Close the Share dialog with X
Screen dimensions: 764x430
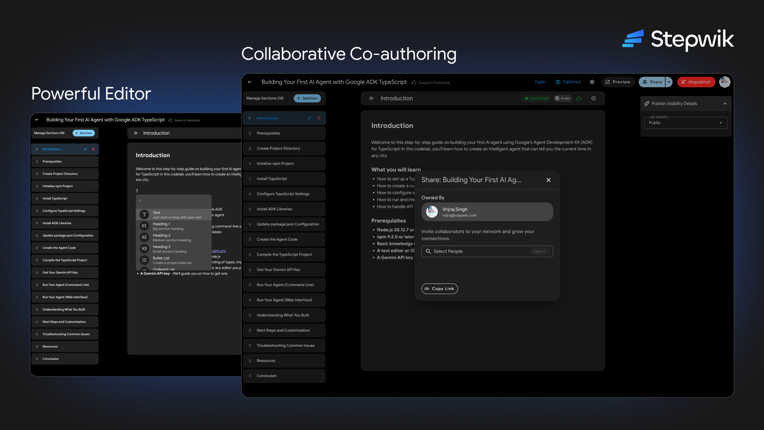tap(548, 180)
